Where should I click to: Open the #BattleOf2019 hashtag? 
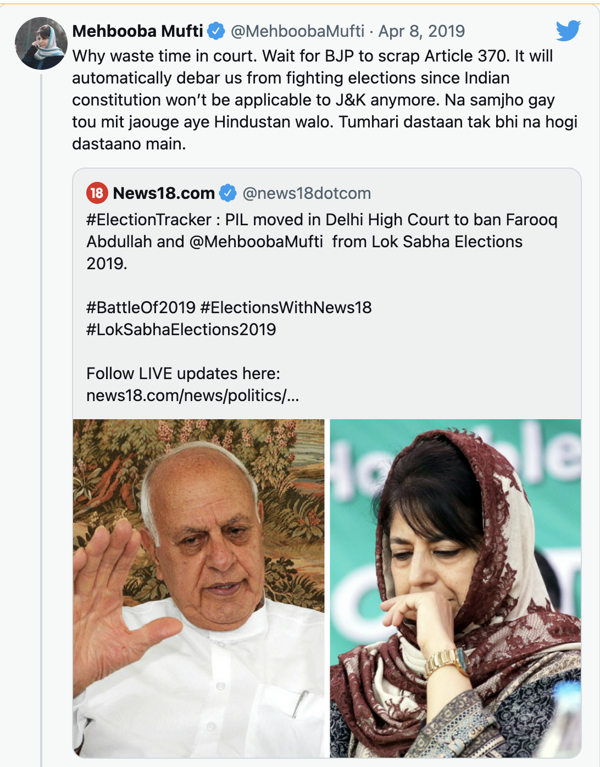(141, 308)
